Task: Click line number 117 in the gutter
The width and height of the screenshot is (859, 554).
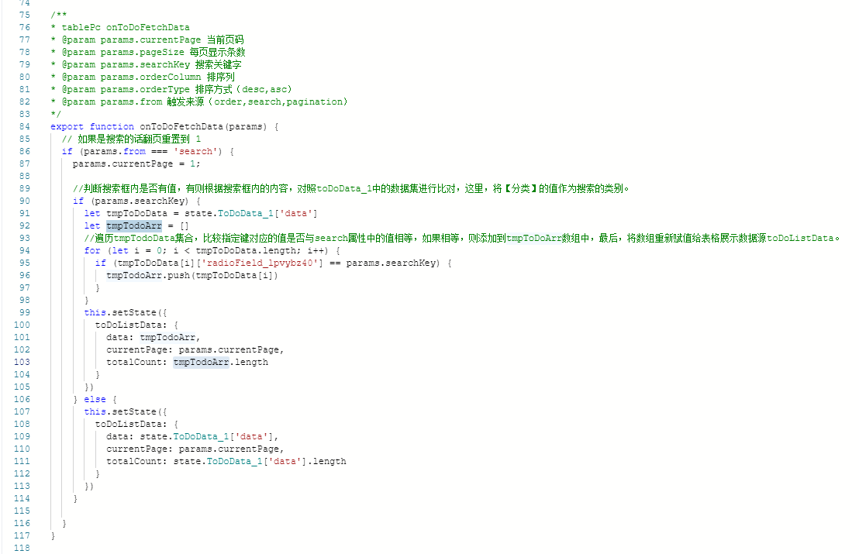Action: (22, 536)
